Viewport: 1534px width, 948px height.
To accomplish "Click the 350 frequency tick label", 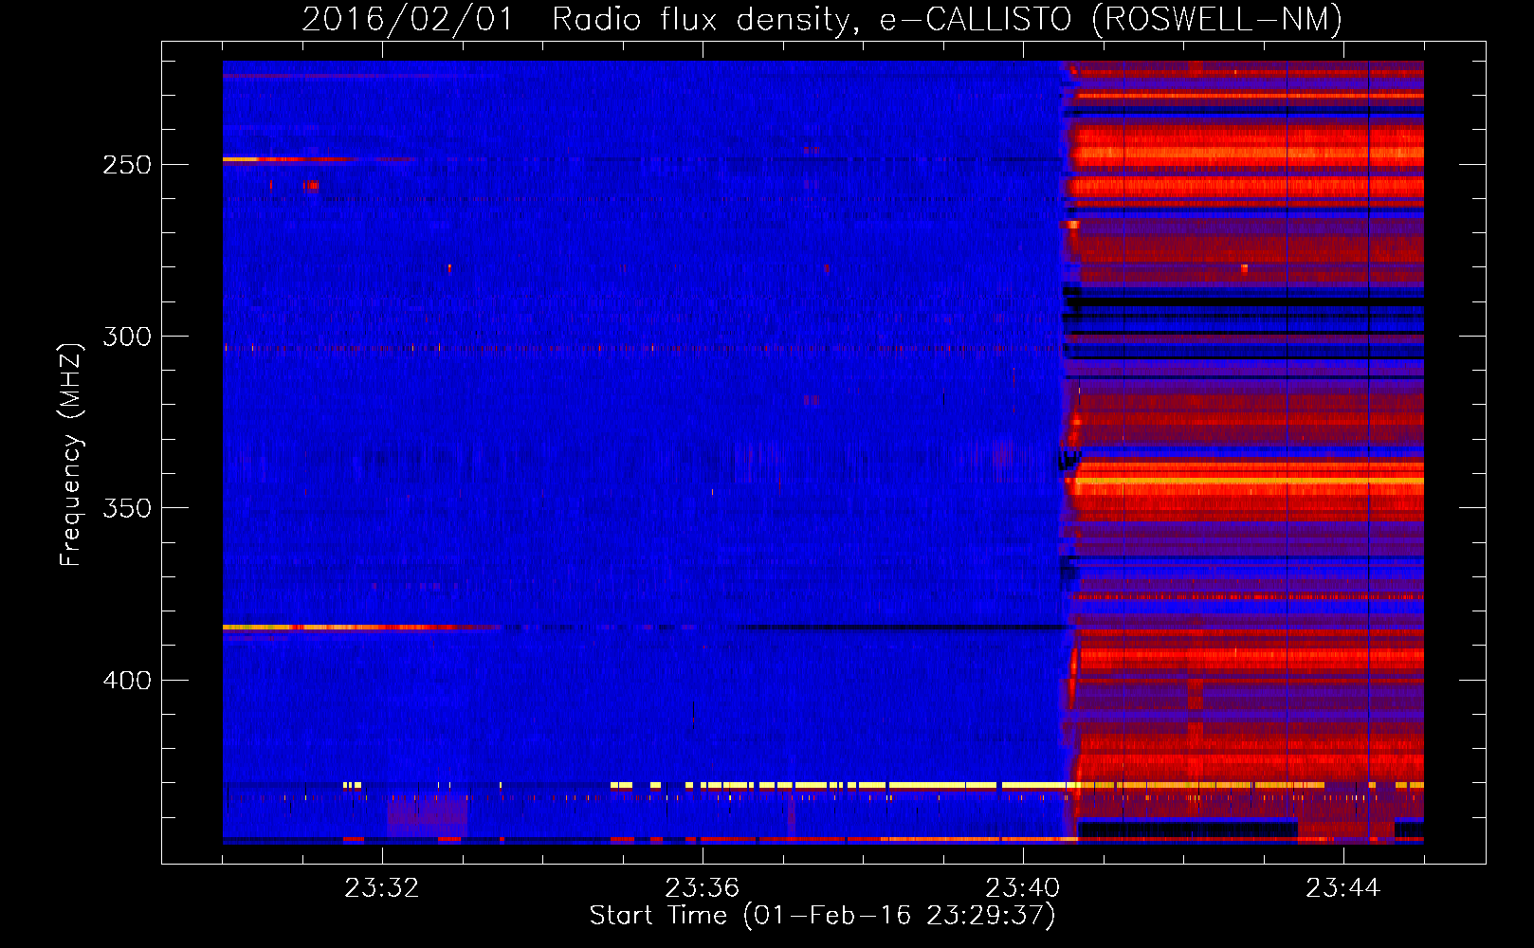I will coord(127,508).
